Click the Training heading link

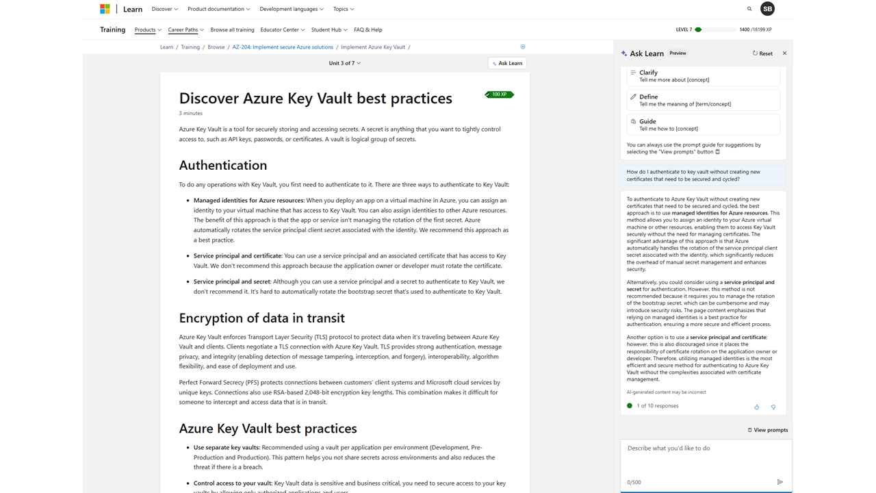point(113,29)
